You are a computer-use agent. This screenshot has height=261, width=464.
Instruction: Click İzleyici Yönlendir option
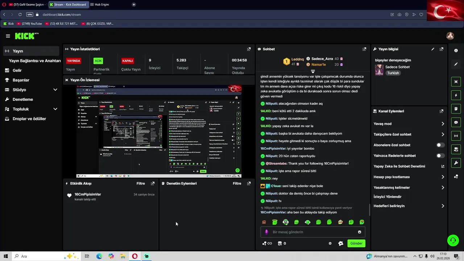(x=388, y=197)
